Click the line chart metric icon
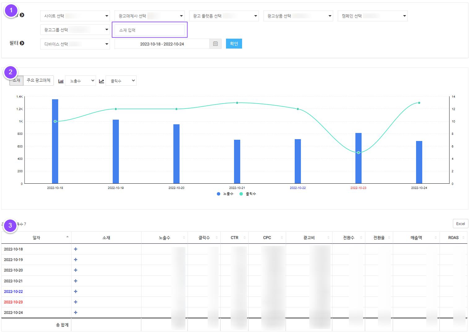 [x=101, y=81]
